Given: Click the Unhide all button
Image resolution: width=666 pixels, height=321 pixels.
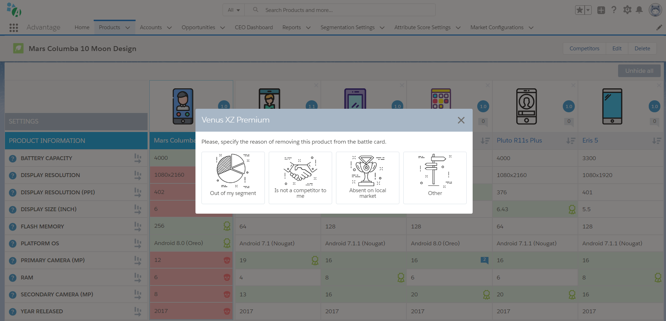Looking at the screenshot, I should click(x=639, y=71).
